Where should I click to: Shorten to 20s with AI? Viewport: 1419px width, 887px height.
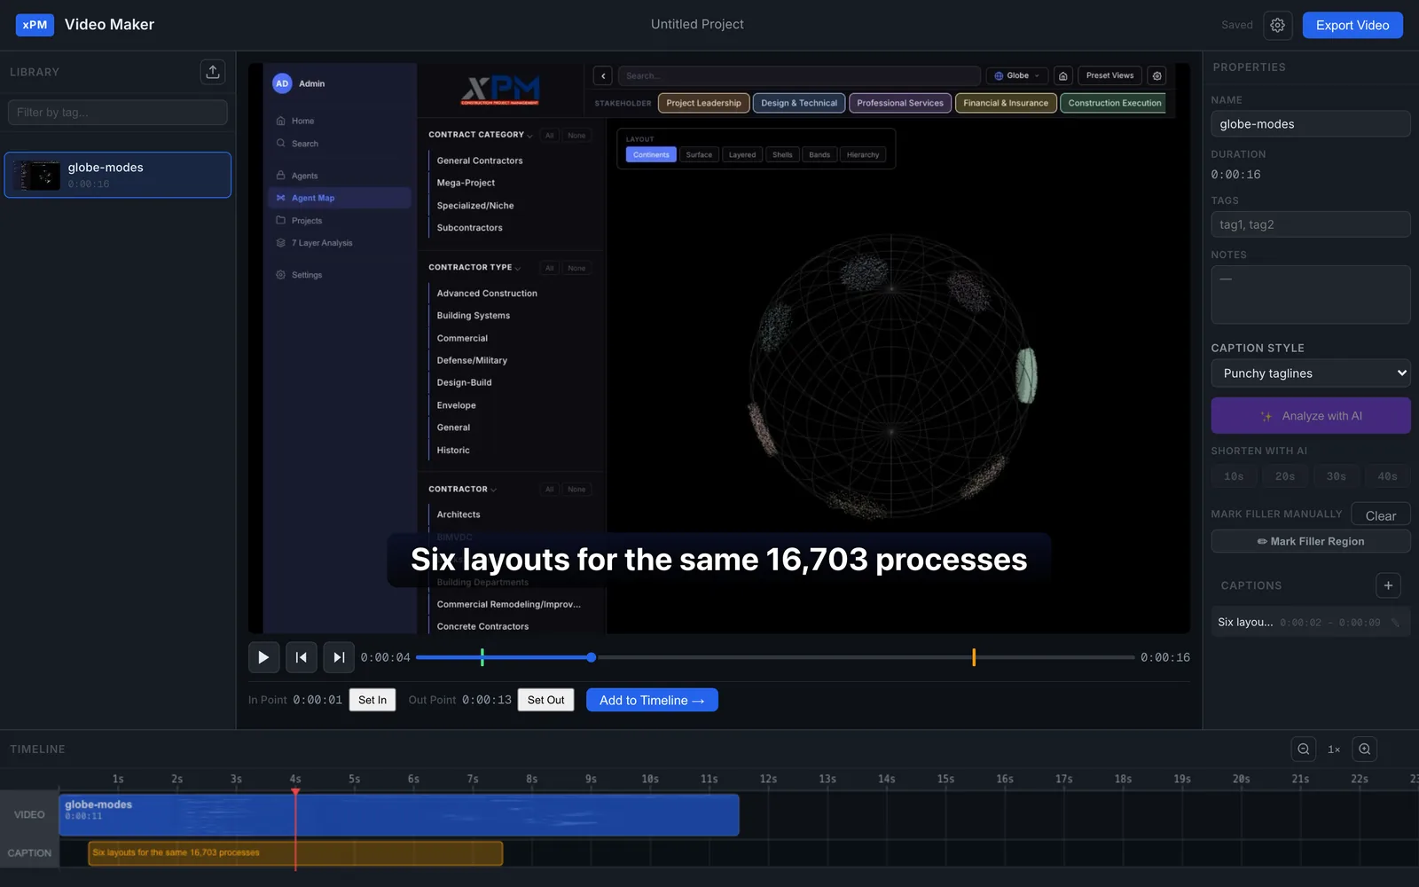(1285, 476)
